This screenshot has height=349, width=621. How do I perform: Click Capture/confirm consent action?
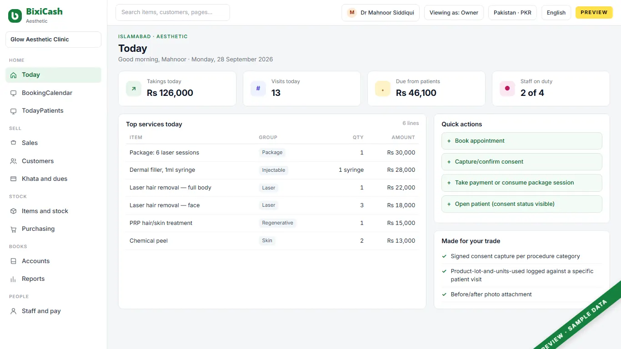(522, 162)
